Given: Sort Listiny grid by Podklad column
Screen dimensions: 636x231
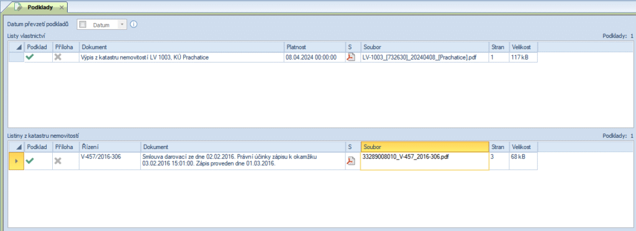Looking at the screenshot, I should click(x=39, y=147).
